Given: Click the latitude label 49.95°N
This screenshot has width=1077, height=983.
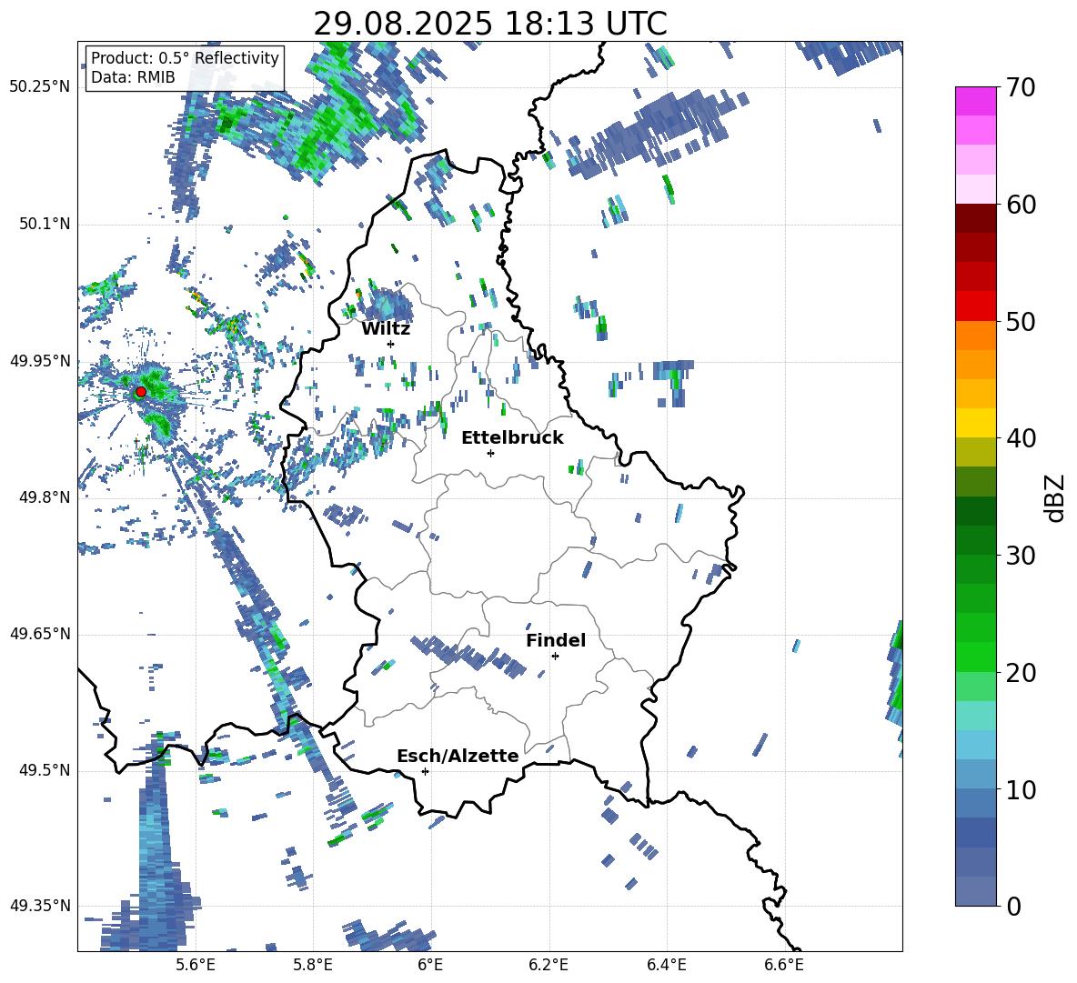Looking at the screenshot, I should pos(41,361).
